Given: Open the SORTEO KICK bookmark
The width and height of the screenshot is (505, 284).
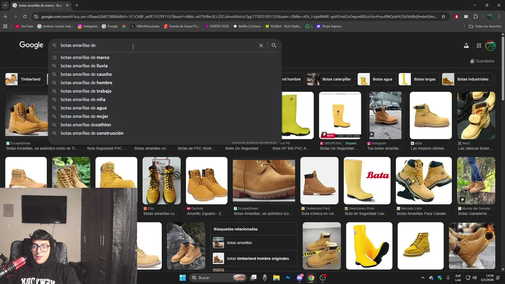Looking at the screenshot, I should (x=216, y=26).
